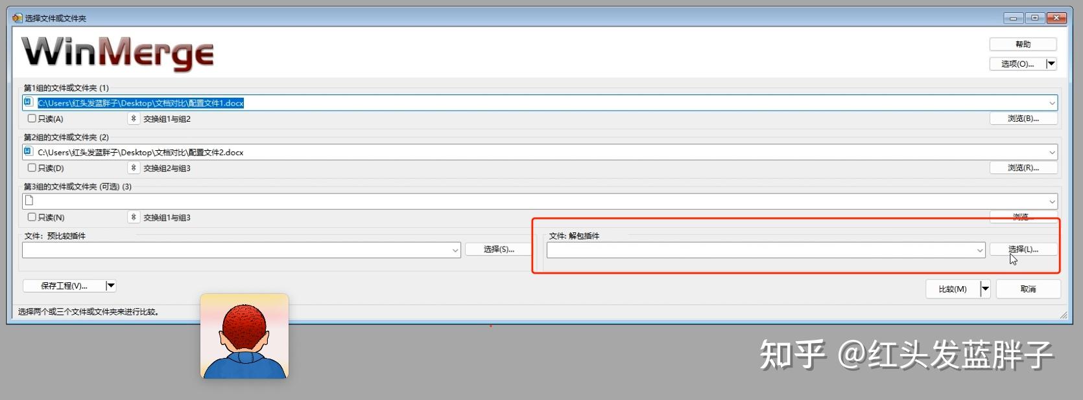
Task: Click the blank file icon in group 3 field
Action: 29,201
